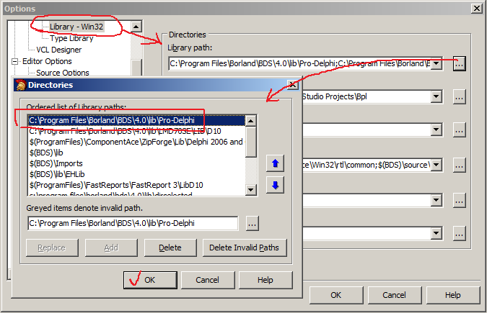
Task: Expand the rtl\common browsing path dropdown
Action: [x=436, y=165]
